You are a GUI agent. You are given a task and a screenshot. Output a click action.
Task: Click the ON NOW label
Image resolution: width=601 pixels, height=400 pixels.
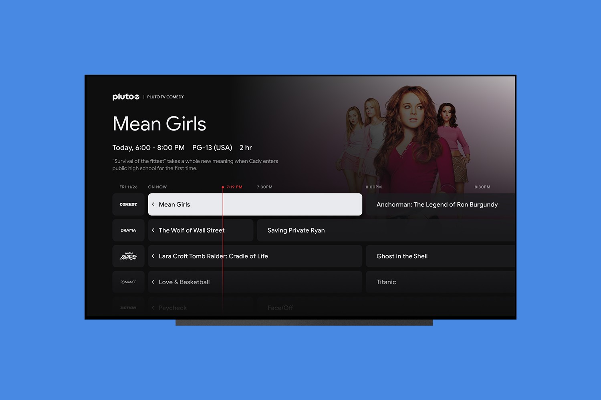pos(157,187)
